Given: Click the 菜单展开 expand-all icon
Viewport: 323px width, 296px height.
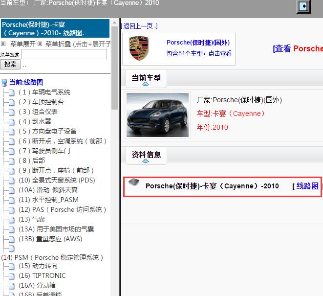Looking at the screenshot, I should [x=3, y=44].
